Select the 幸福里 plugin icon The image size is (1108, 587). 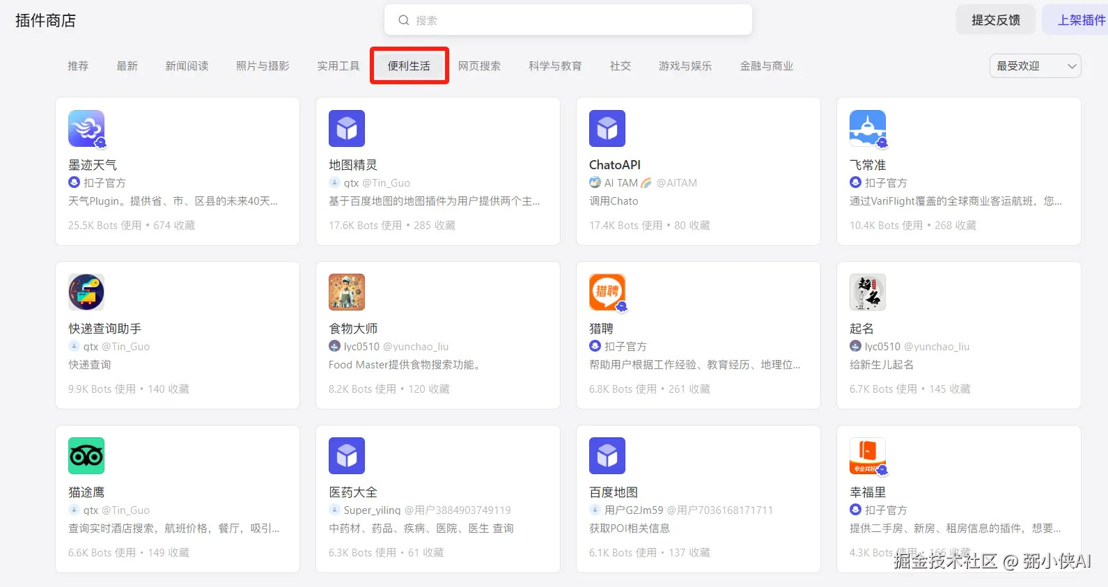coord(868,455)
